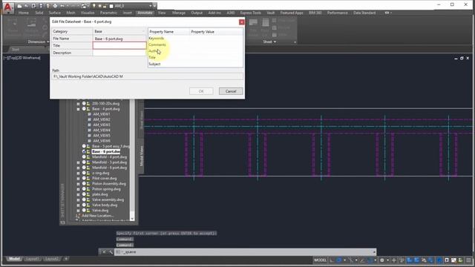Click the Property Name column header
This screenshot has height=267, width=475.
point(168,31)
